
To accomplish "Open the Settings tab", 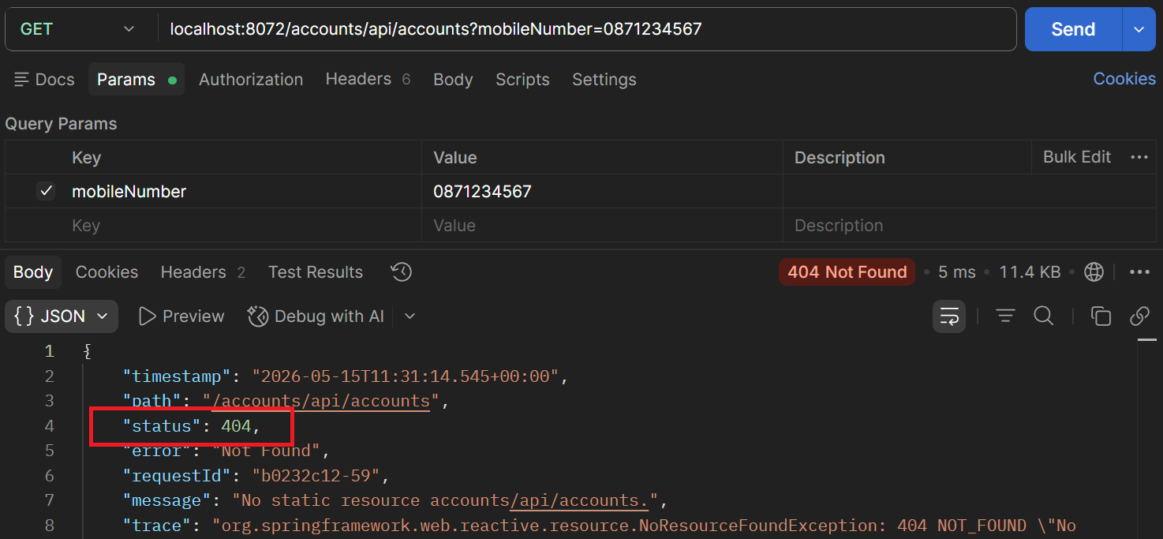I will point(604,80).
